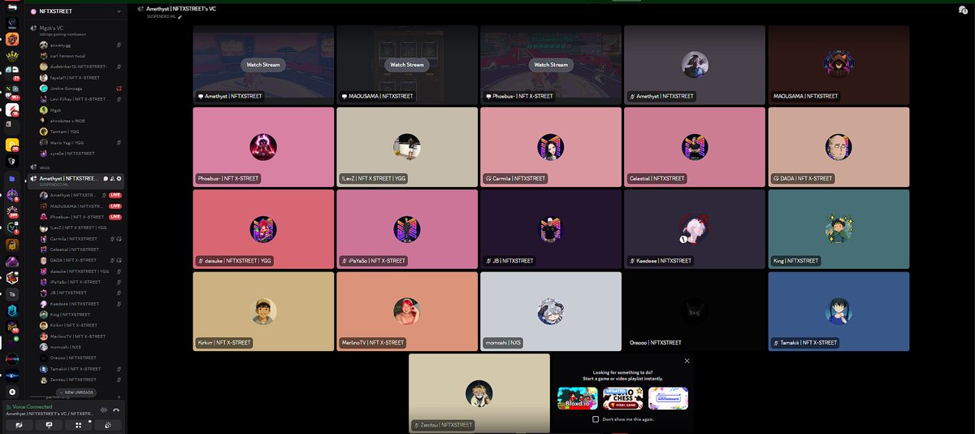This screenshot has width=975, height=434.
Task: Click the Add a Server plus icon
Action: coord(12,392)
